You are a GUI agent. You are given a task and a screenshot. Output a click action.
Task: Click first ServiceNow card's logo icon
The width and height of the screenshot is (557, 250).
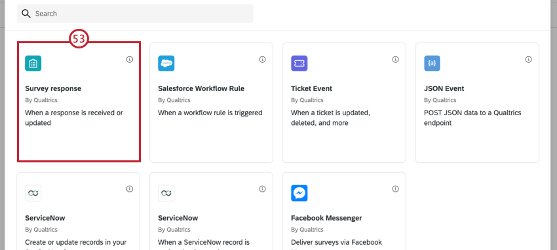tap(33, 193)
